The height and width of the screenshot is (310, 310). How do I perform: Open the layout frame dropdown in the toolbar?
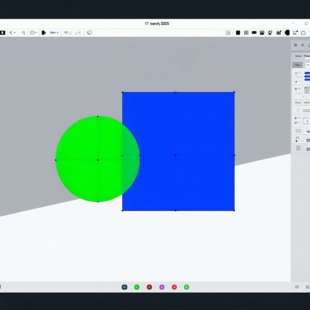point(33,33)
